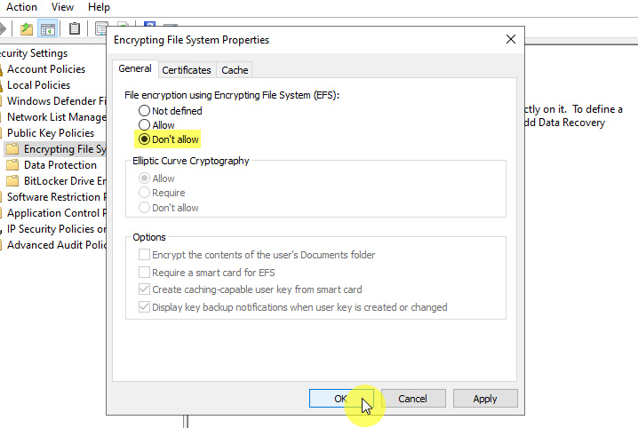This screenshot has height=428, width=638.
Task: Click the Cancel button
Action: [x=412, y=399]
